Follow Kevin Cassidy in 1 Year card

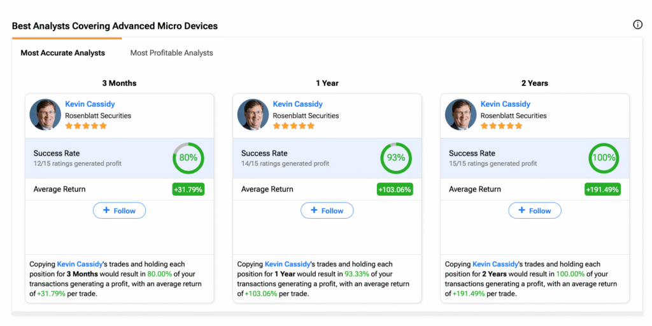click(x=327, y=211)
